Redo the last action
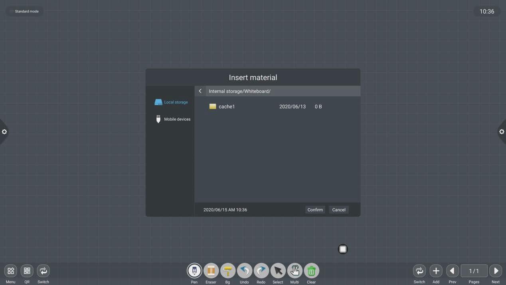 261,271
